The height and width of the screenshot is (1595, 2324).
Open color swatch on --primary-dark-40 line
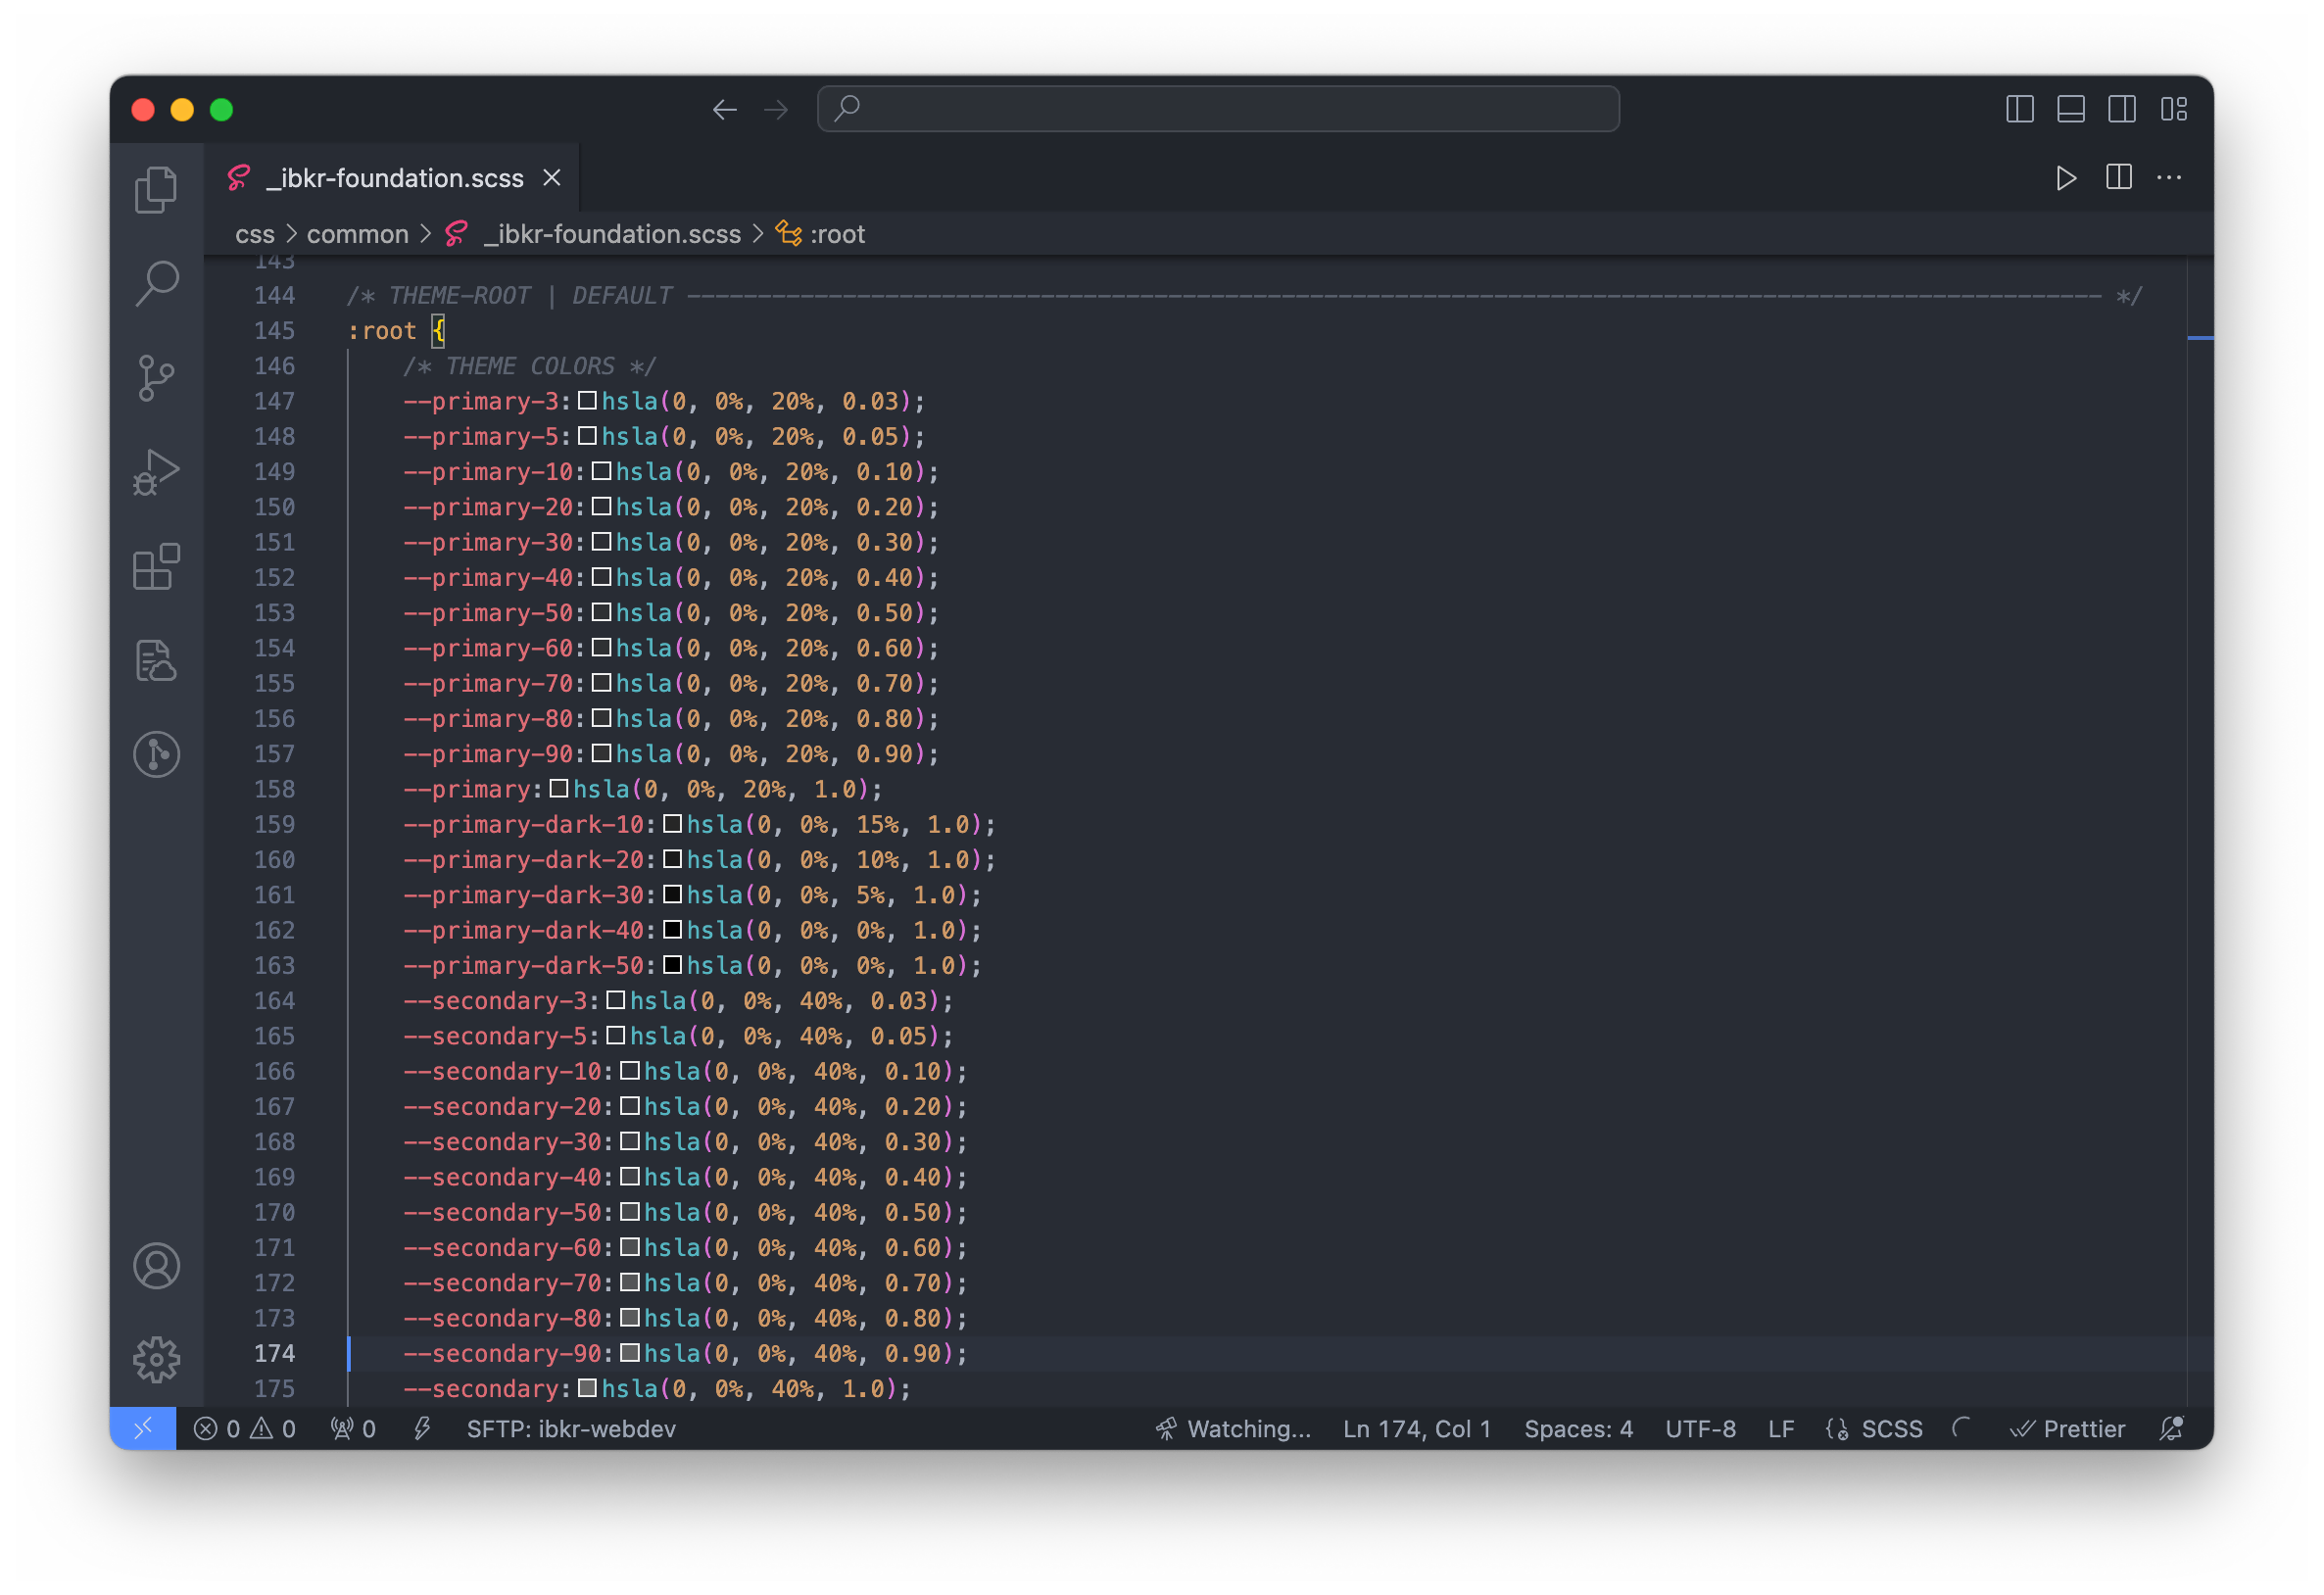(x=672, y=930)
